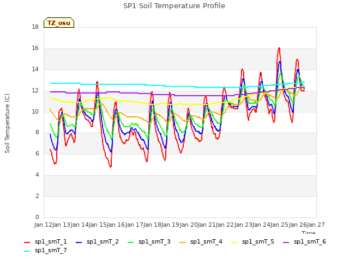Toggle sp1_smT_1 series in legend

click(x=45, y=241)
